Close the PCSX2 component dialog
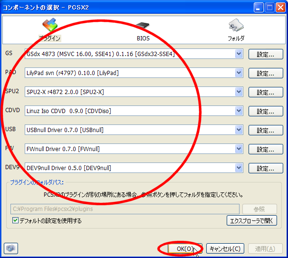 [280, 8]
